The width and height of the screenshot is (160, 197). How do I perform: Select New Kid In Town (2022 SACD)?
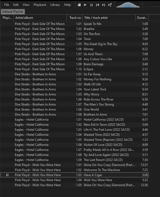point(75,125)
